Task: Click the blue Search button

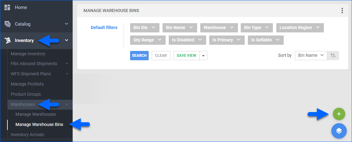Action: pyautogui.click(x=139, y=56)
